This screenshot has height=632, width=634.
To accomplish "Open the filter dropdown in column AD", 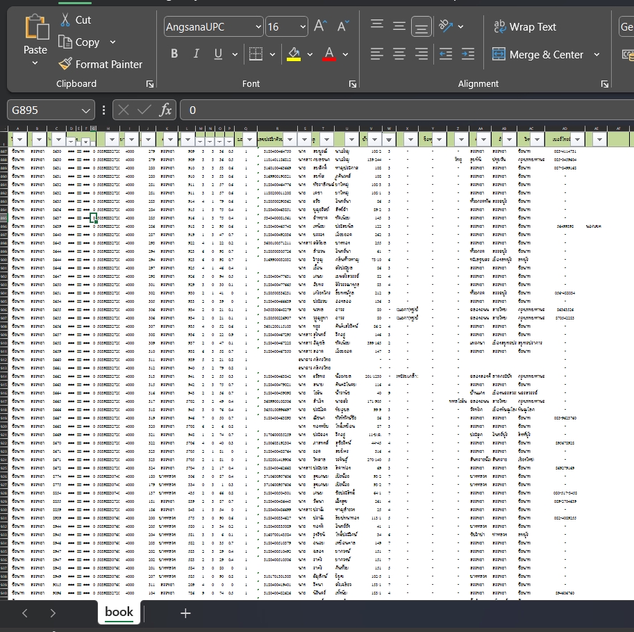I will click(577, 140).
